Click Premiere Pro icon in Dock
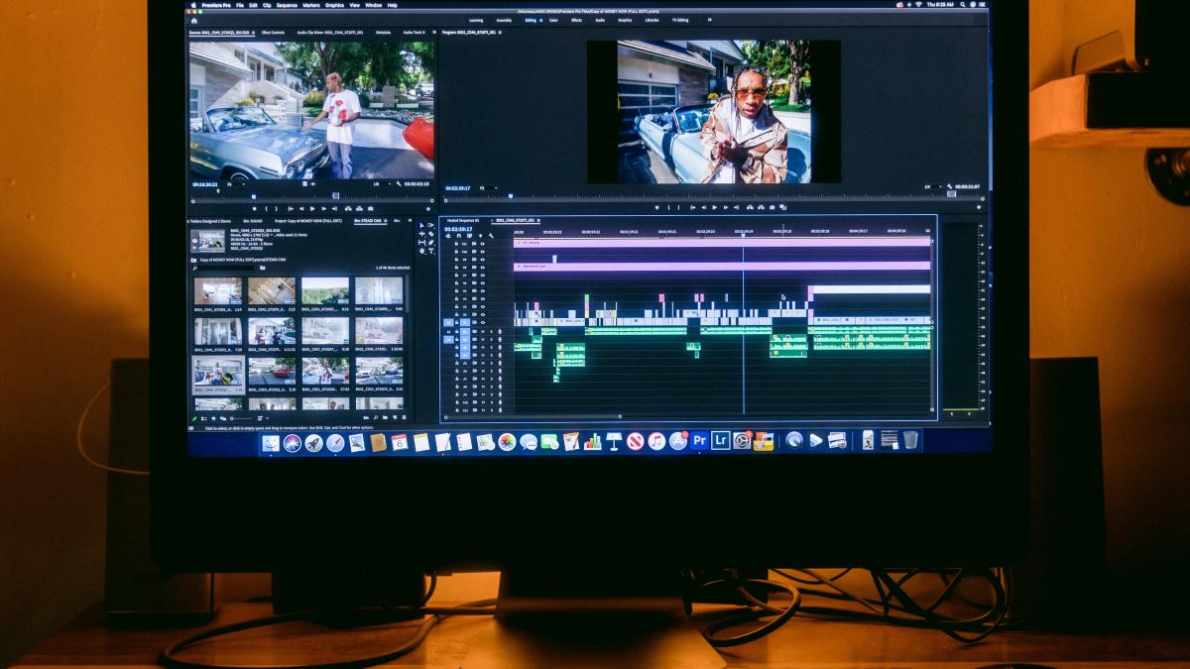This screenshot has width=1190, height=669. (x=699, y=441)
